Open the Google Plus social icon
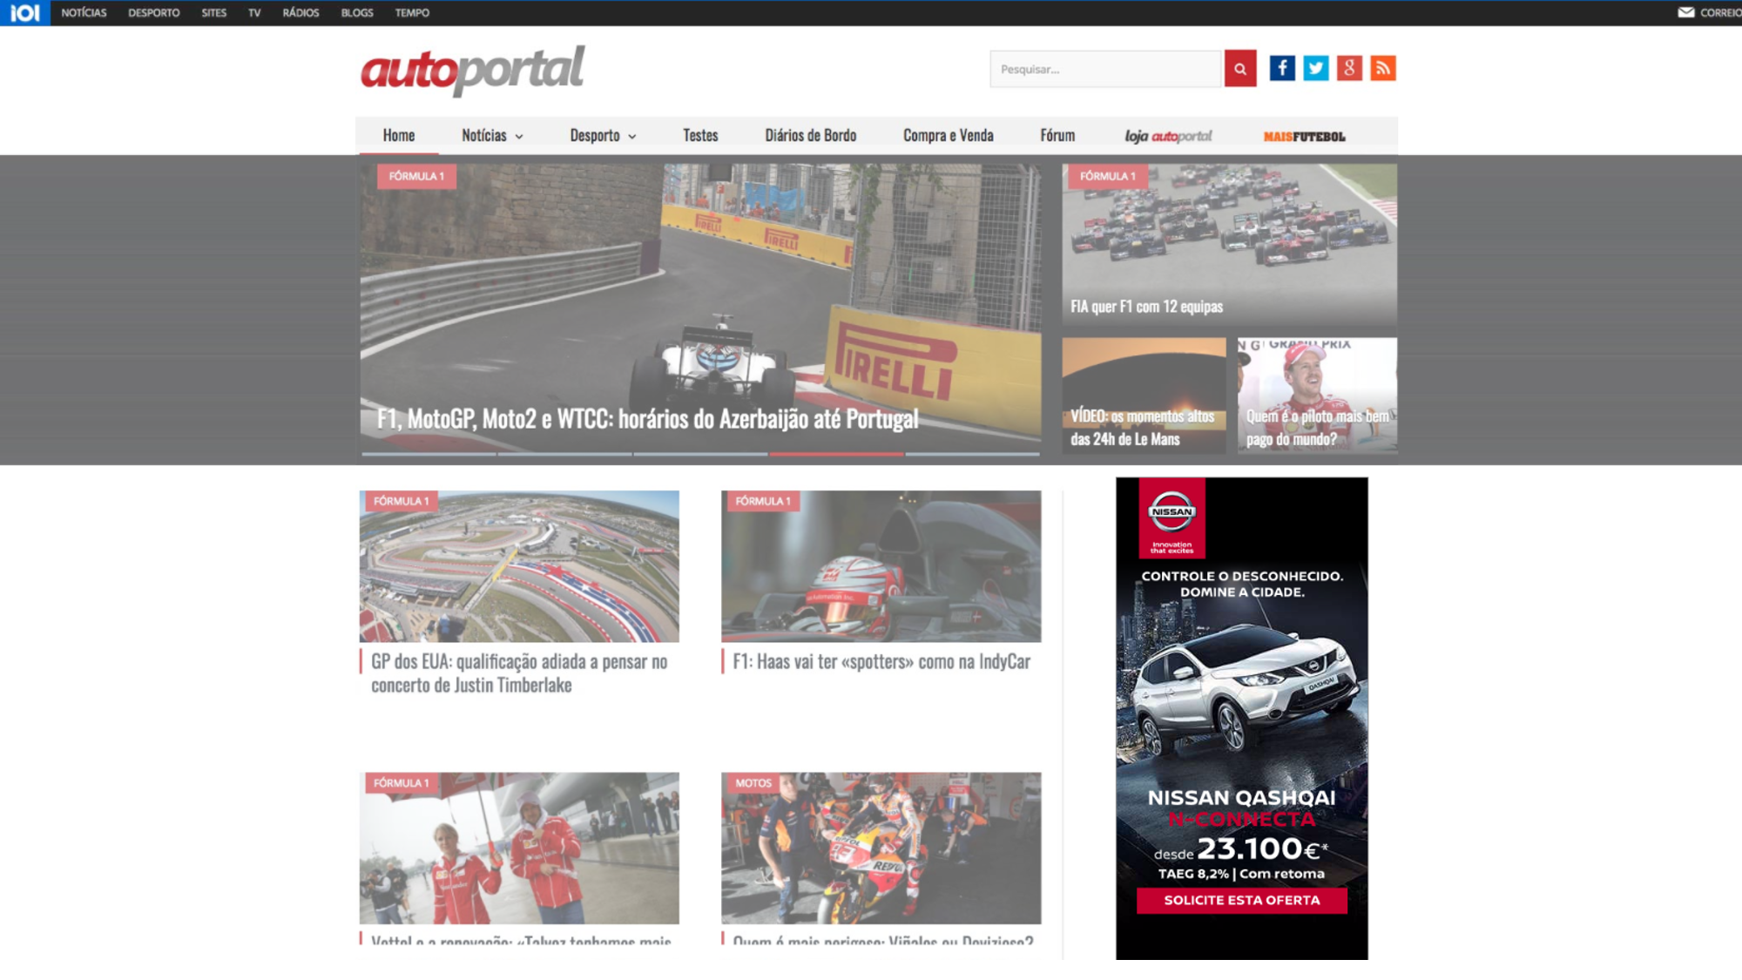The width and height of the screenshot is (1742, 980). [x=1349, y=68]
